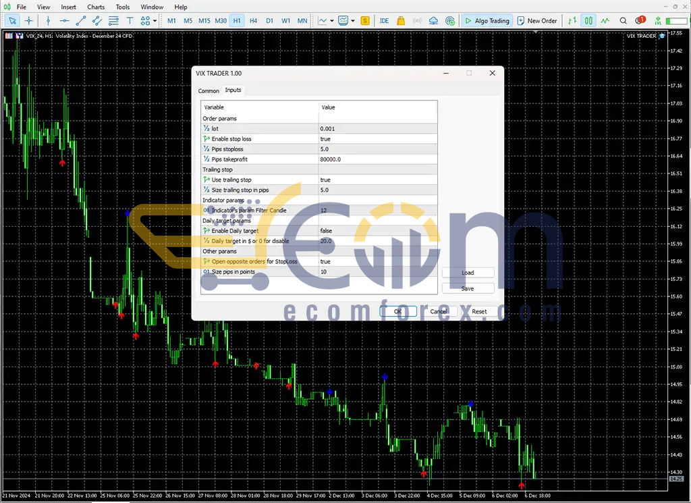Open the Tools menu
691x503 pixels.
click(x=123, y=7)
